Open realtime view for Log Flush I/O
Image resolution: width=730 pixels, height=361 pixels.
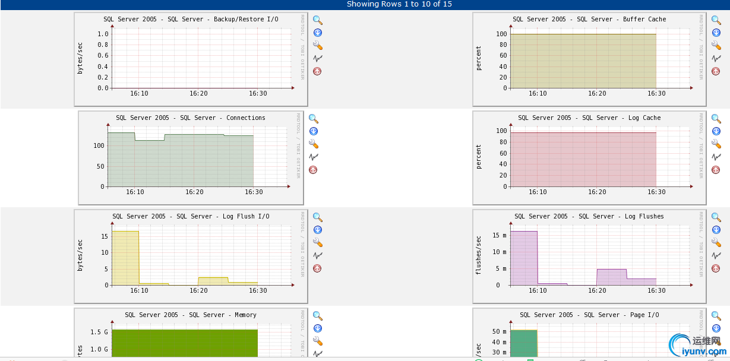click(318, 255)
